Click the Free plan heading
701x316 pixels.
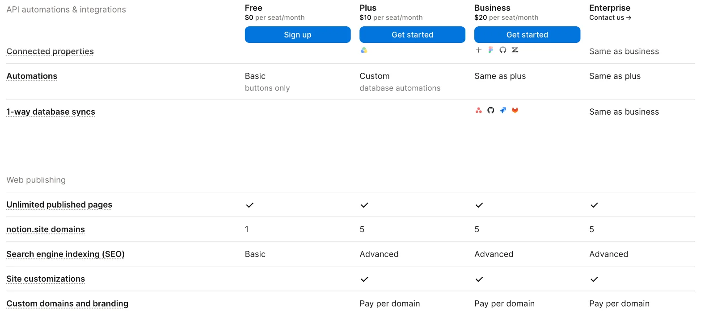pos(253,8)
